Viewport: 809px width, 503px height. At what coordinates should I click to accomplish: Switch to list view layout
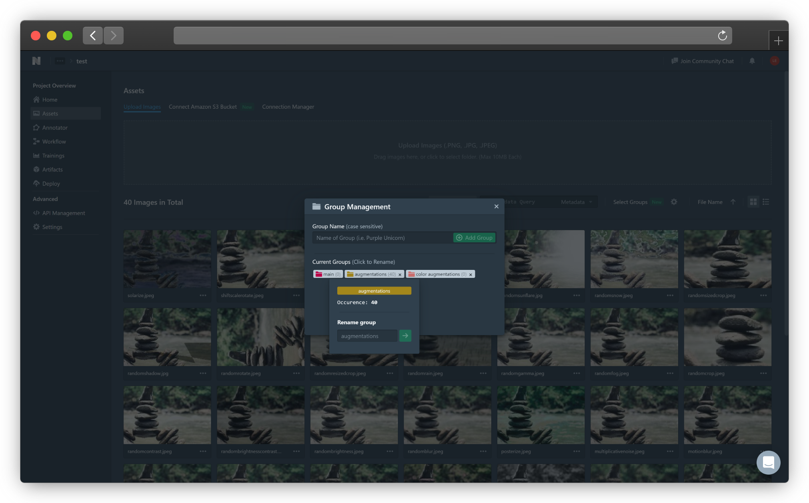[766, 202]
